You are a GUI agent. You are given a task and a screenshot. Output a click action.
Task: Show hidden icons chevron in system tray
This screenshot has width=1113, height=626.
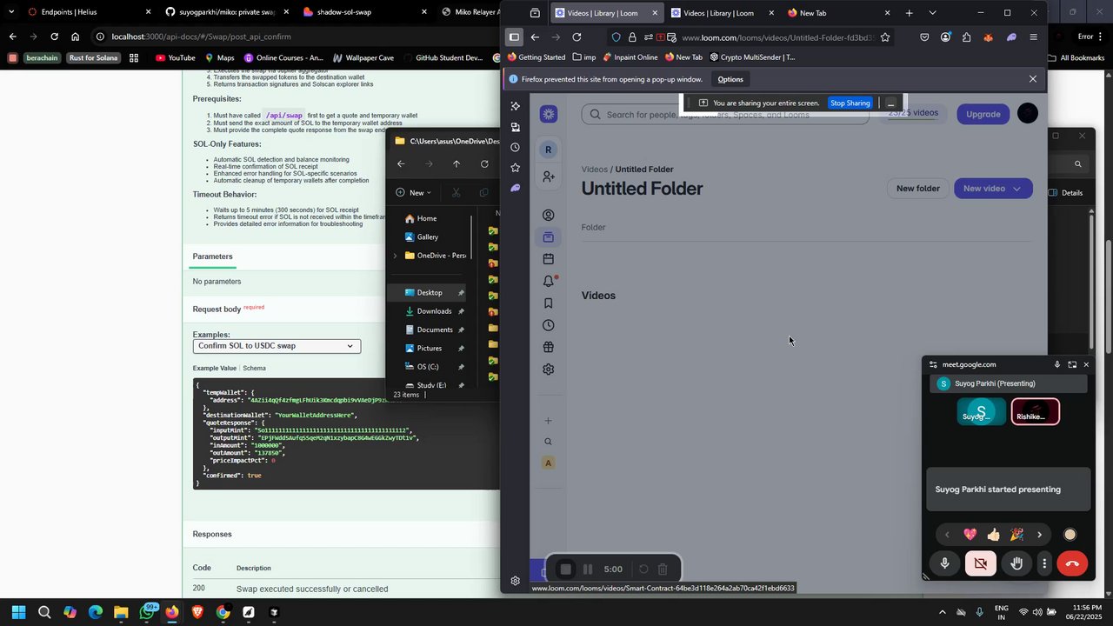click(943, 613)
